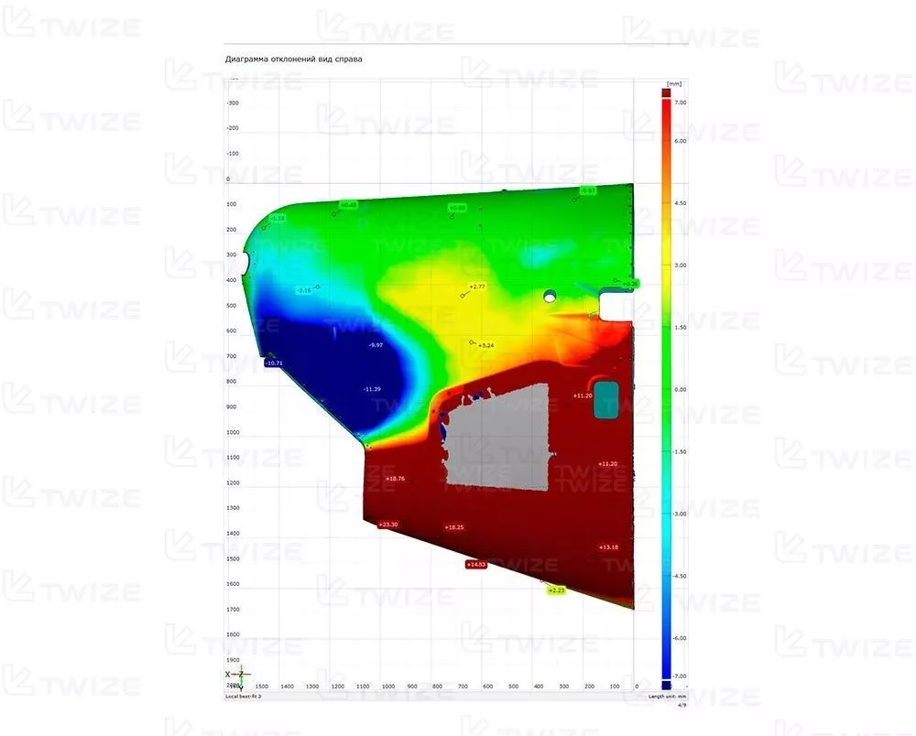916x736 pixels.
Task: Click the small circular hole in the part
Action: tap(550, 296)
